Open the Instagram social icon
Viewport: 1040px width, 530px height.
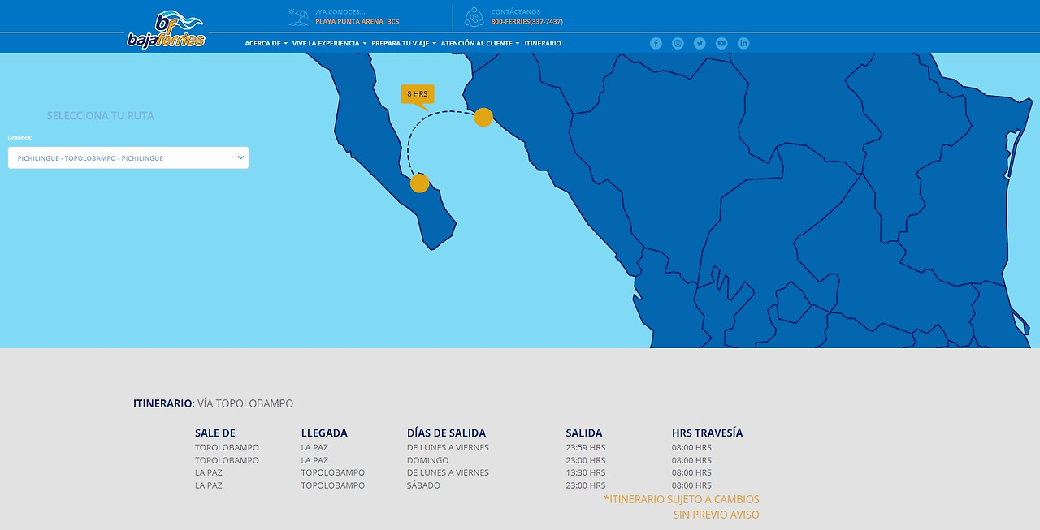tap(678, 43)
